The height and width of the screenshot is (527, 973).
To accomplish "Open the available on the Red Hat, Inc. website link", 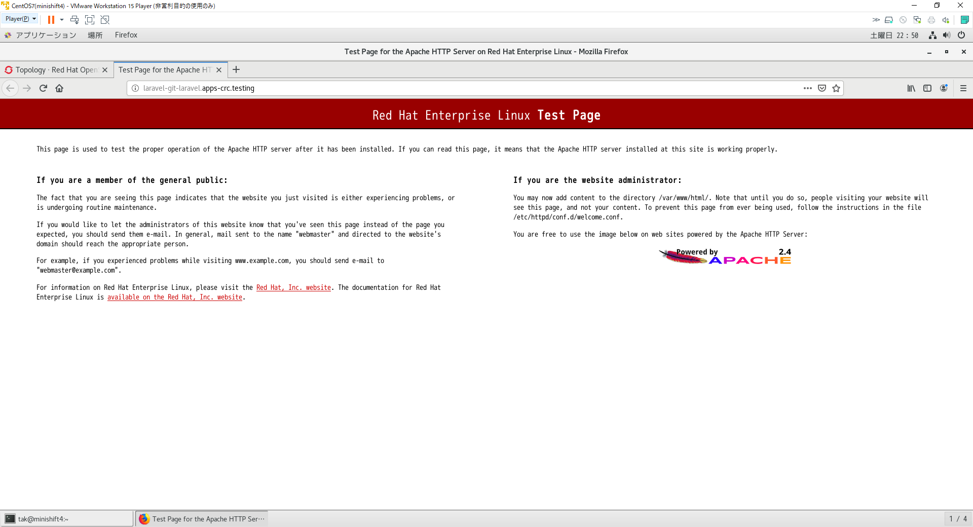I will click(175, 297).
